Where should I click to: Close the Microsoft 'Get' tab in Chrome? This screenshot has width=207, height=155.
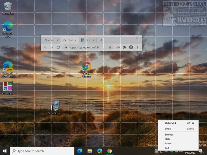[x=93, y=40]
